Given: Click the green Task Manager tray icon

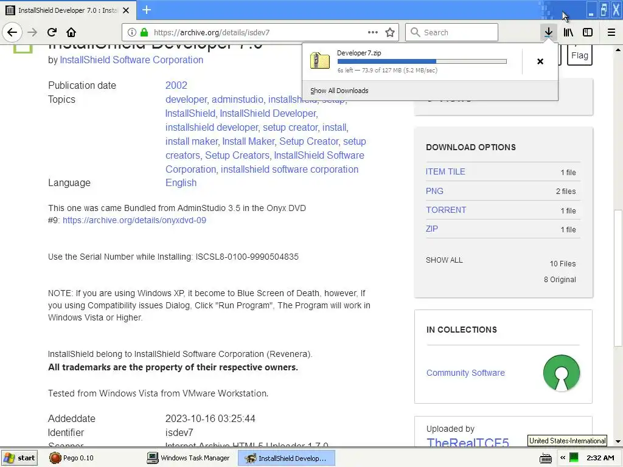Looking at the screenshot, I should (574, 457).
